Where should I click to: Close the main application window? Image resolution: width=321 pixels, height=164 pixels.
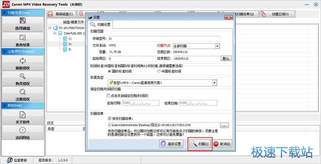click(x=316, y=4)
